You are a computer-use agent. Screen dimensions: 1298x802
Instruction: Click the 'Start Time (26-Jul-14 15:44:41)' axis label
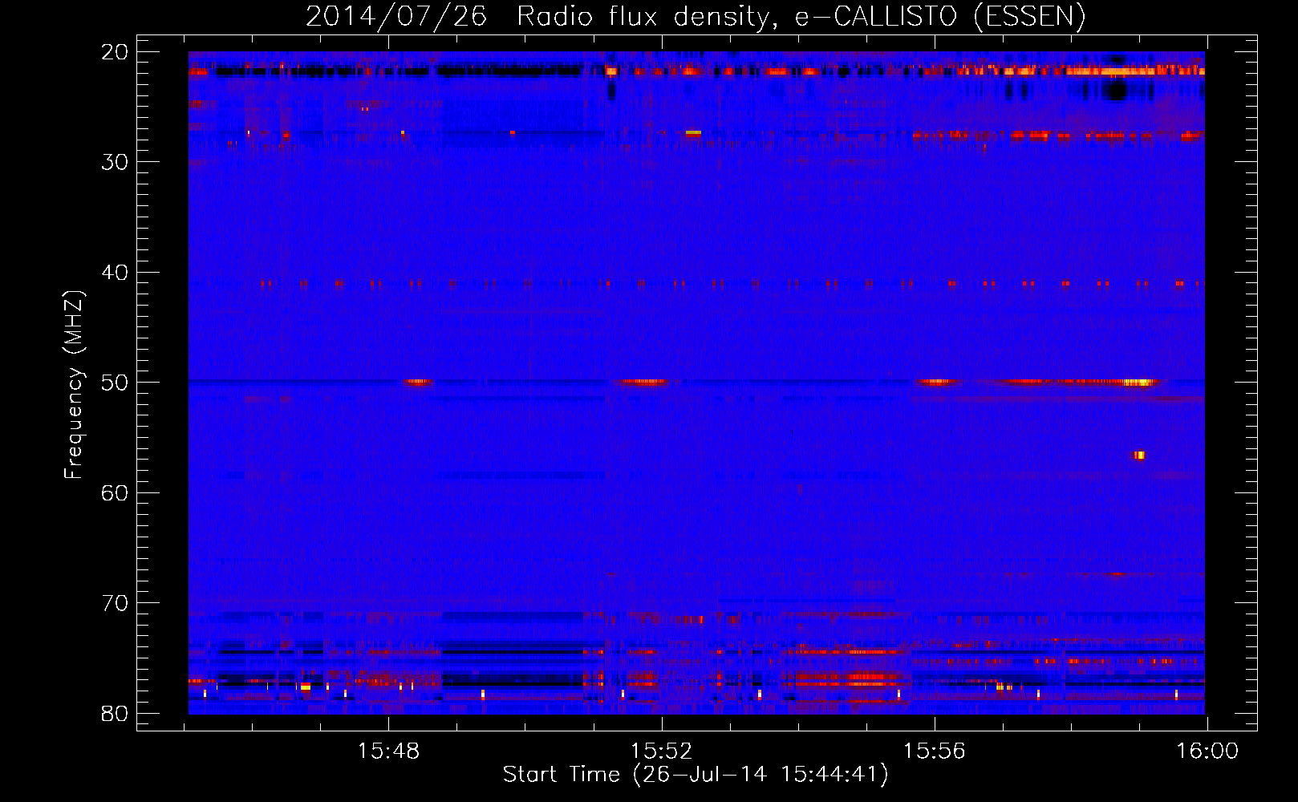click(x=696, y=775)
